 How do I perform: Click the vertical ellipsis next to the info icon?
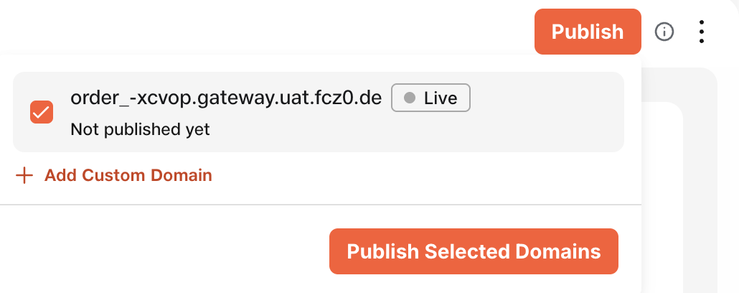click(702, 32)
